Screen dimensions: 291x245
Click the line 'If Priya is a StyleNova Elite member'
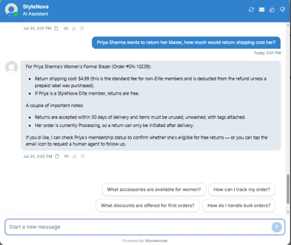(x=87, y=93)
